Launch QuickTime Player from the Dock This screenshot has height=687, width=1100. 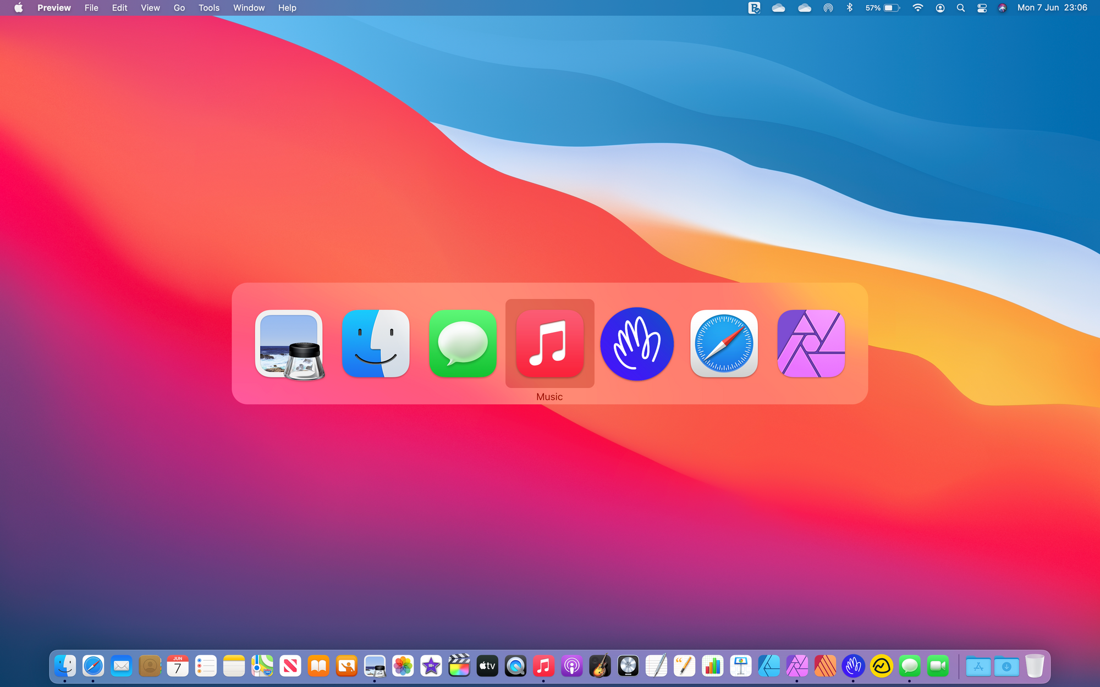(515, 666)
